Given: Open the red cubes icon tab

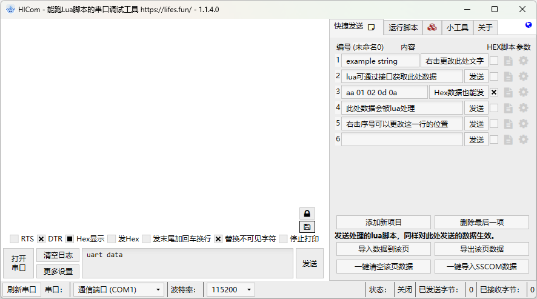Looking at the screenshot, I should [432, 27].
